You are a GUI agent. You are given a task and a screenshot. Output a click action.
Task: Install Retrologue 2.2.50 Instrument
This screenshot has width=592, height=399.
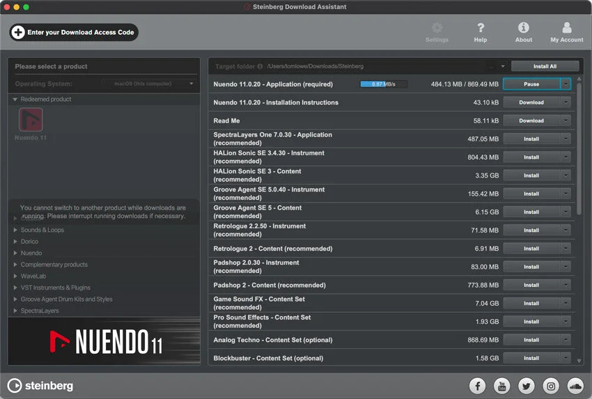(531, 230)
